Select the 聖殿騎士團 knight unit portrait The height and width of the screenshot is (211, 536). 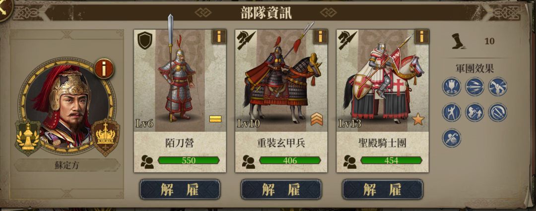pos(383,81)
